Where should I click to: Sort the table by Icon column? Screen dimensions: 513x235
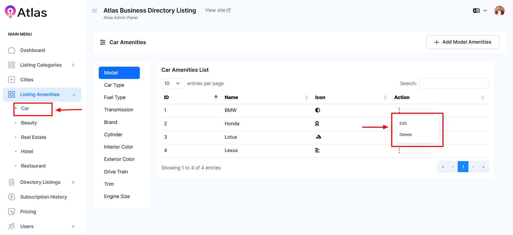tap(385, 97)
